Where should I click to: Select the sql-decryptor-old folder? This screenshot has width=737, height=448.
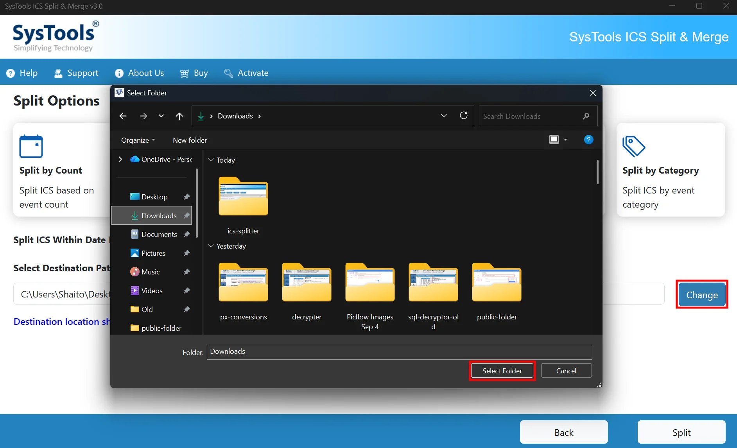[x=433, y=296]
